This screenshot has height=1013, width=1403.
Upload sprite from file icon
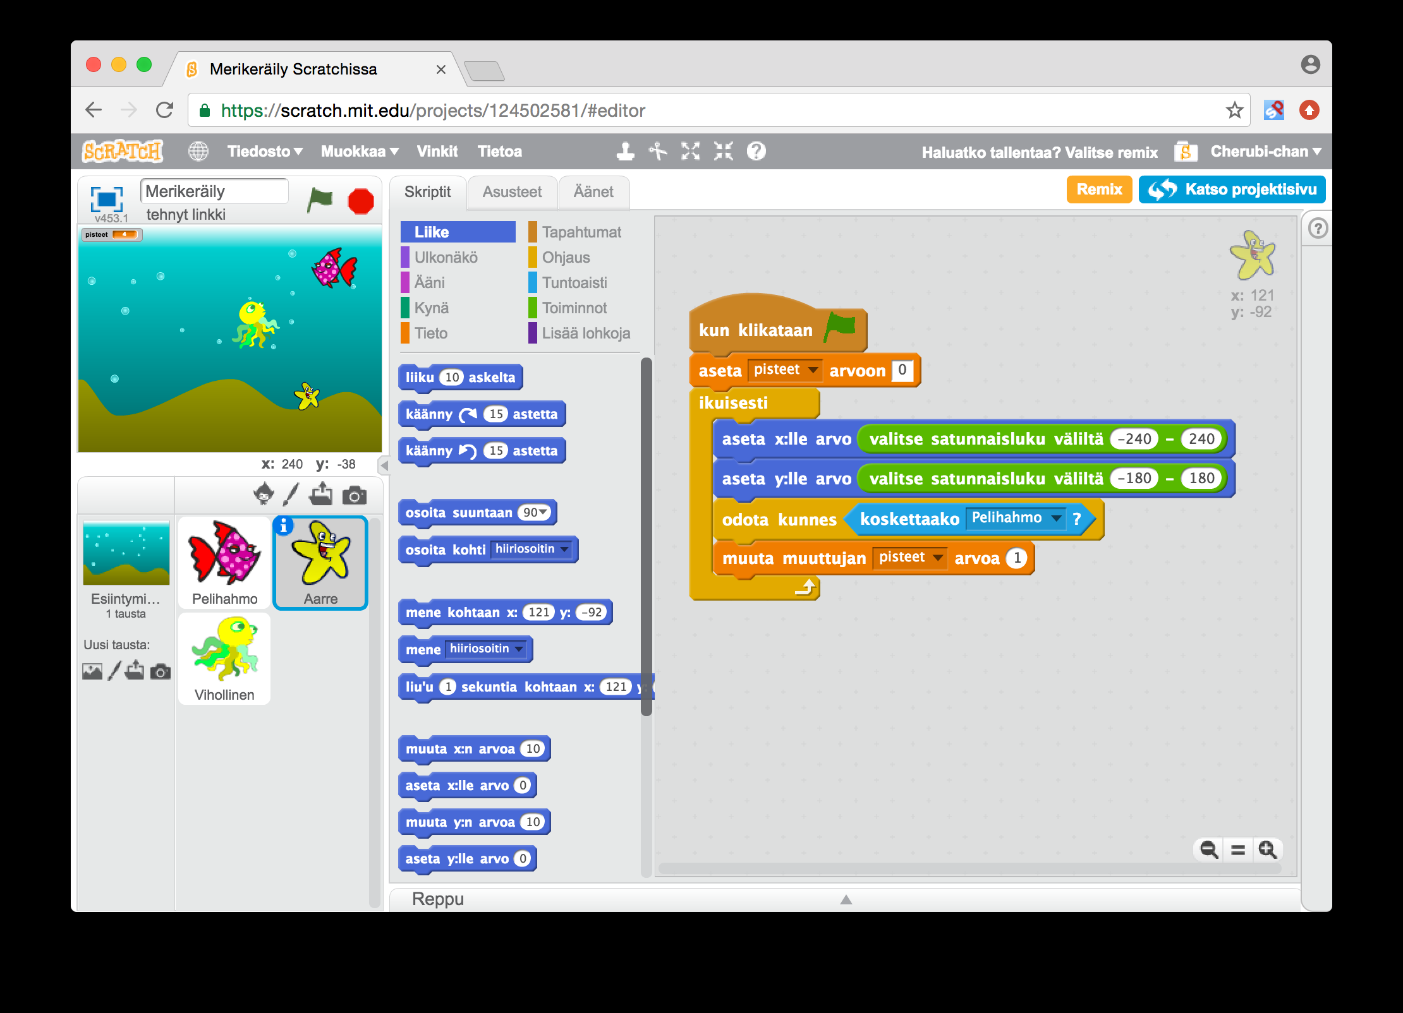tap(321, 495)
